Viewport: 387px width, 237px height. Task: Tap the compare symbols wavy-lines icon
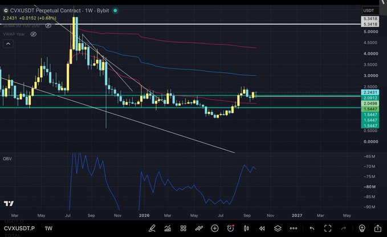point(199,228)
